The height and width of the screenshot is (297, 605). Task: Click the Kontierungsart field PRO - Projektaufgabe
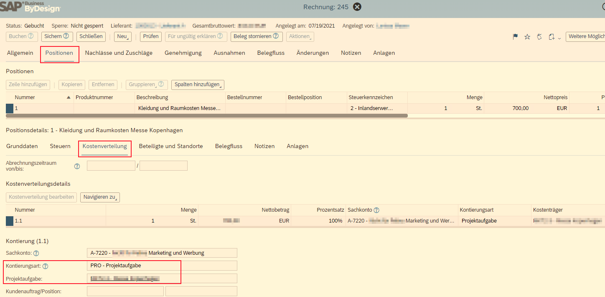(162, 266)
